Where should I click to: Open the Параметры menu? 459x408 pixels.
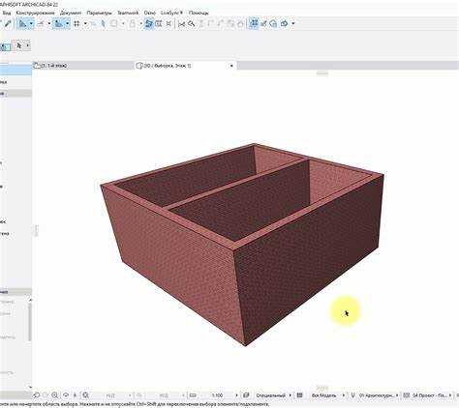pyautogui.click(x=100, y=13)
